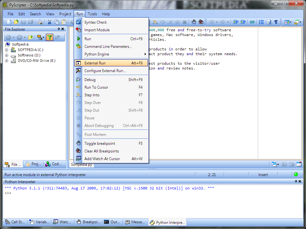Open the File menu
The image size is (306, 229).
pos(11,14)
